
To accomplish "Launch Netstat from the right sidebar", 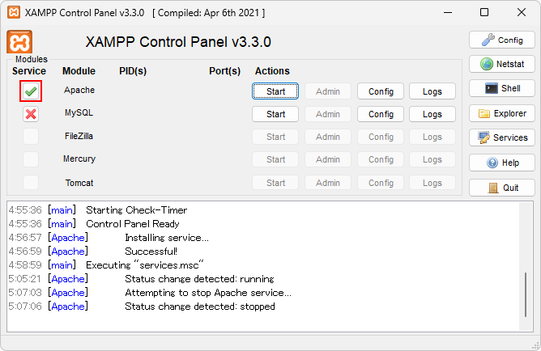I will [502, 64].
